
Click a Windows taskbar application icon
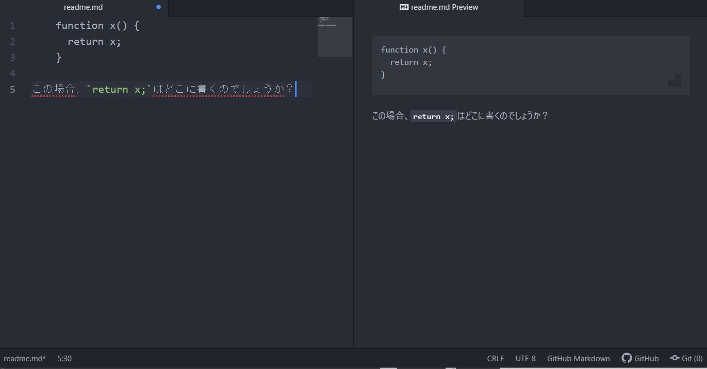pos(388,367)
